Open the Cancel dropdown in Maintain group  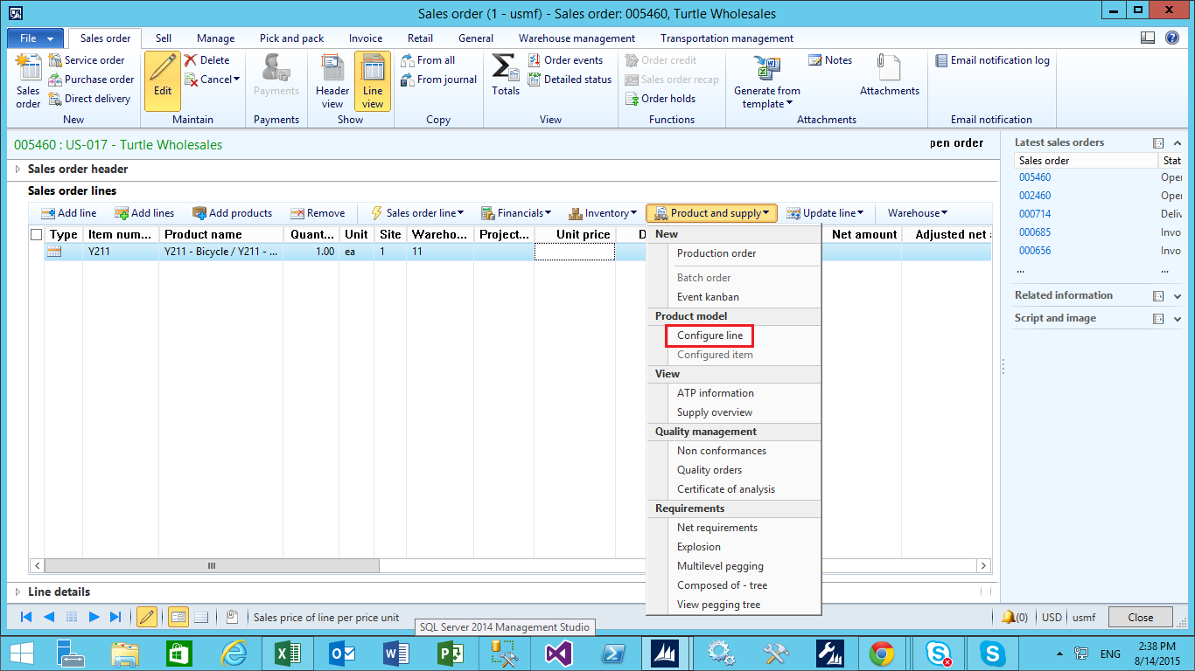pos(213,80)
